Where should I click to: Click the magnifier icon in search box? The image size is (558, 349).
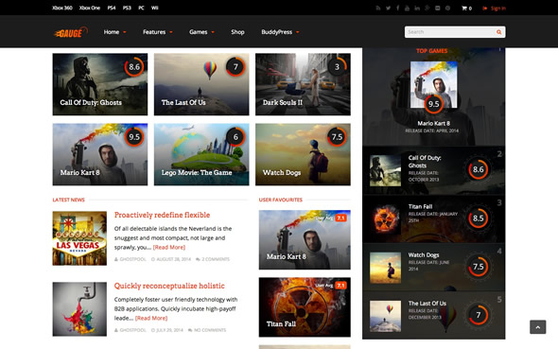499,32
